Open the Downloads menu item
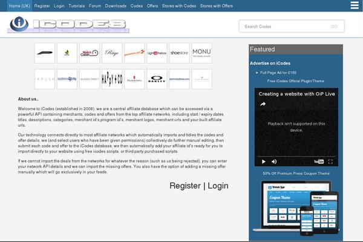The width and height of the screenshot is (363, 242). 116,6
